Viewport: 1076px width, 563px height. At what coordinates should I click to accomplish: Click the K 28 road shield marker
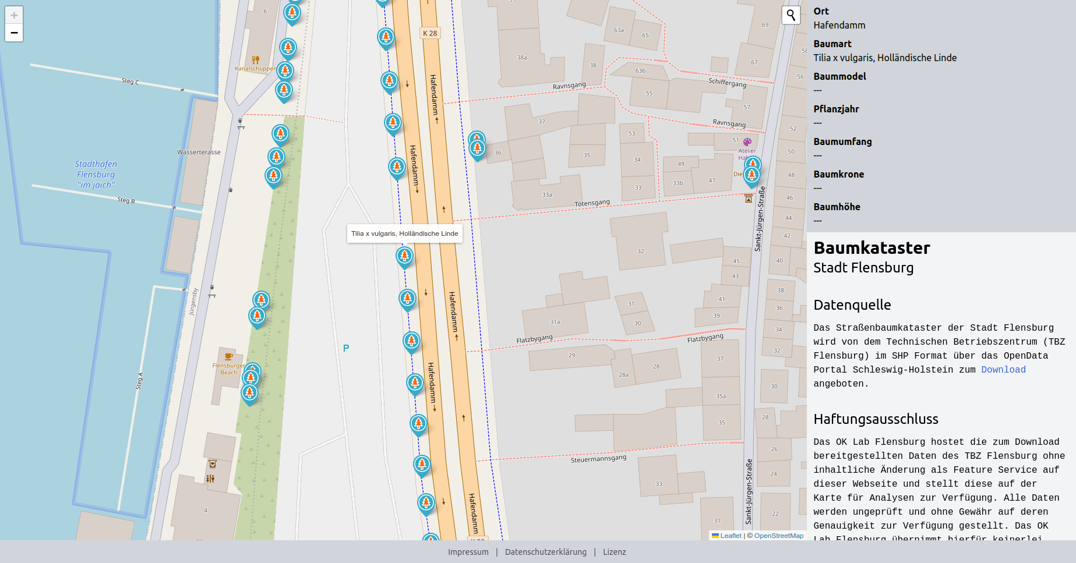[x=429, y=33]
